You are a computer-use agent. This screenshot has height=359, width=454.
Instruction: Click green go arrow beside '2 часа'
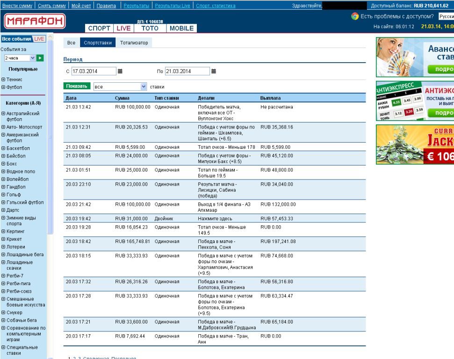40,58
